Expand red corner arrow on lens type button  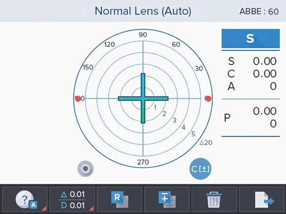click(44, 209)
